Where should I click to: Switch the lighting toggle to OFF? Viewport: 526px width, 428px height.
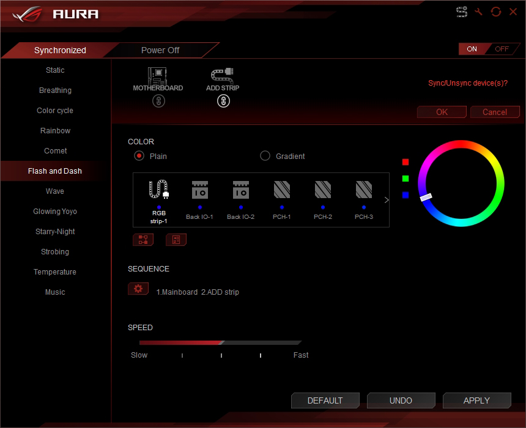pos(502,49)
